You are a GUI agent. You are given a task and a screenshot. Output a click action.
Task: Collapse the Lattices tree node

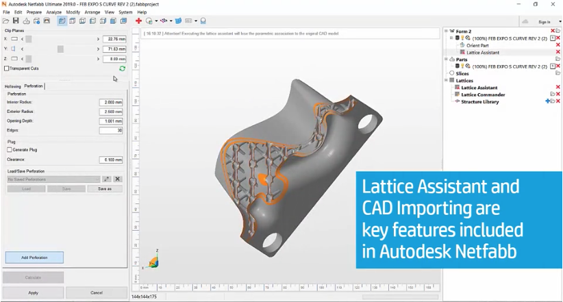pos(446,80)
